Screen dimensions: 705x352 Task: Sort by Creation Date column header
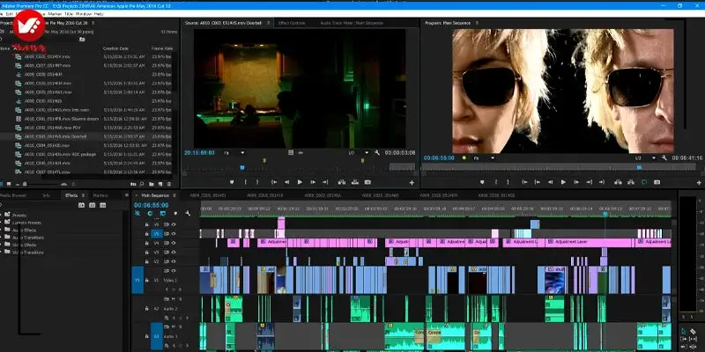[115, 48]
